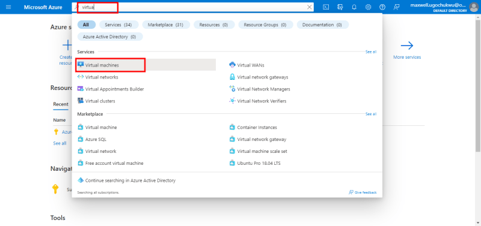Filter results by Services (34)
This screenshot has height=226, width=481.
pos(118,25)
